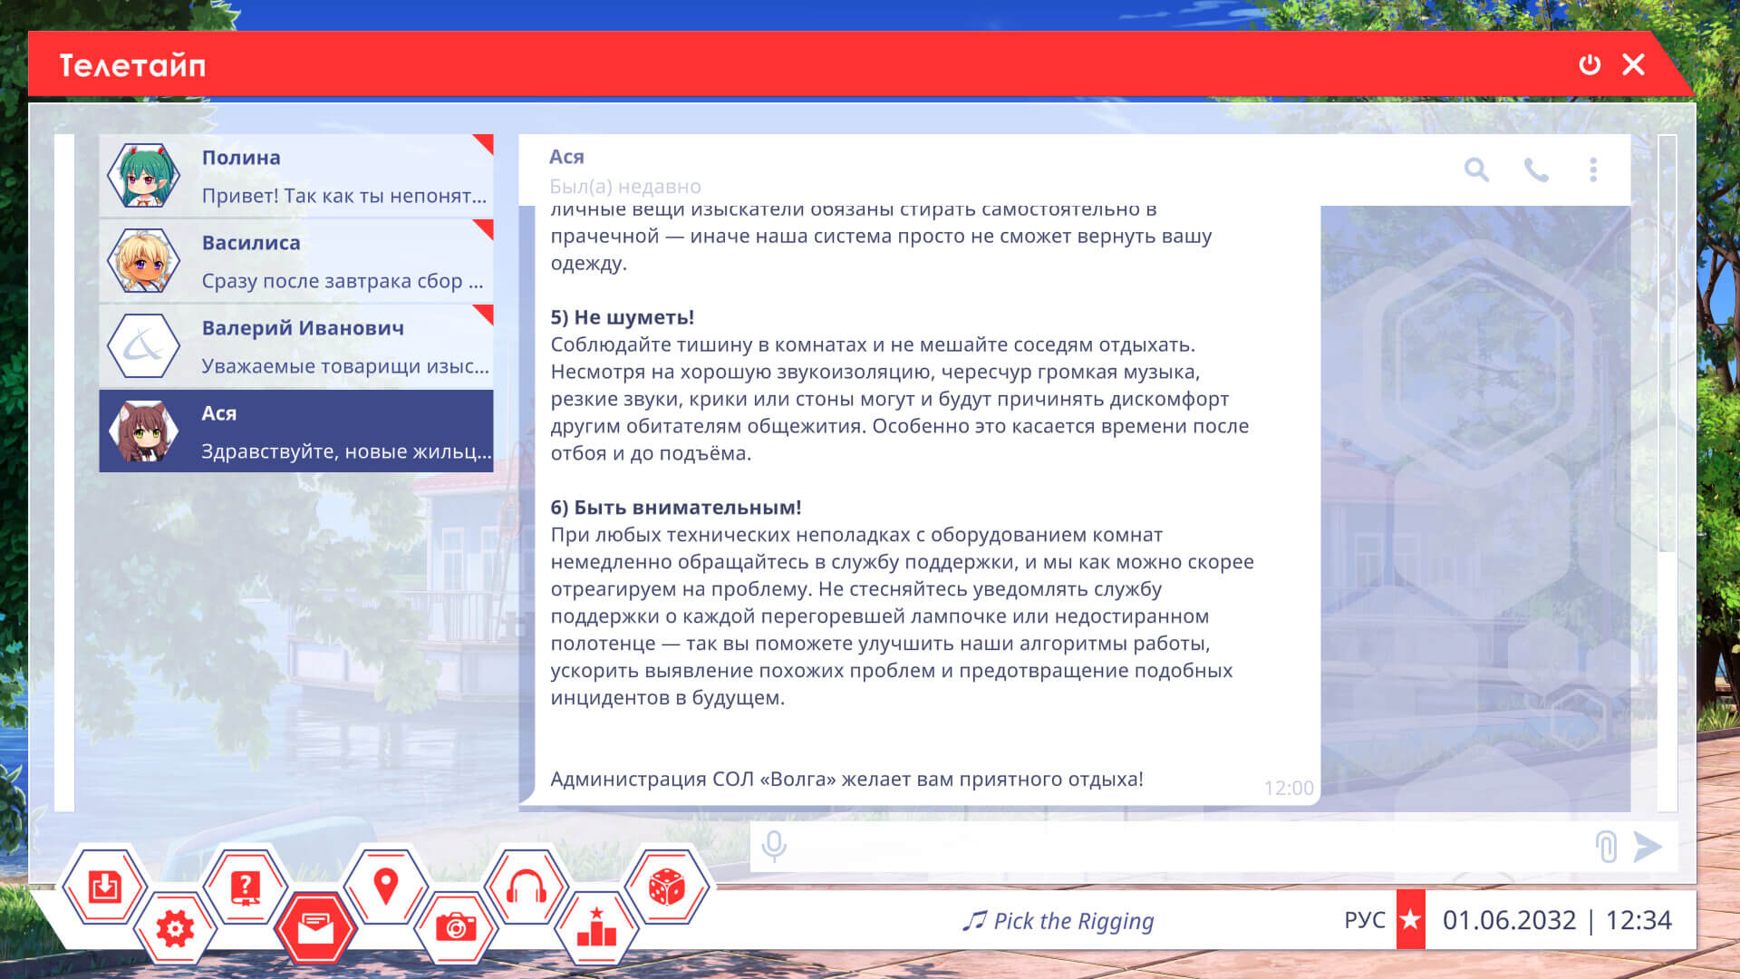1740x979 pixels.
Task: Click the microphone voice message icon
Action: pos(774,847)
